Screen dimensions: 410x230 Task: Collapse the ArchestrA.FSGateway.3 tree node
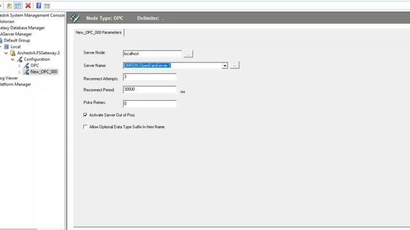click(x=6, y=53)
